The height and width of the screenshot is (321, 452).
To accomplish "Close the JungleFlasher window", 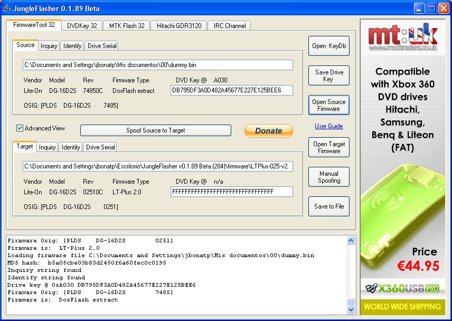I will click(x=444, y=8).
